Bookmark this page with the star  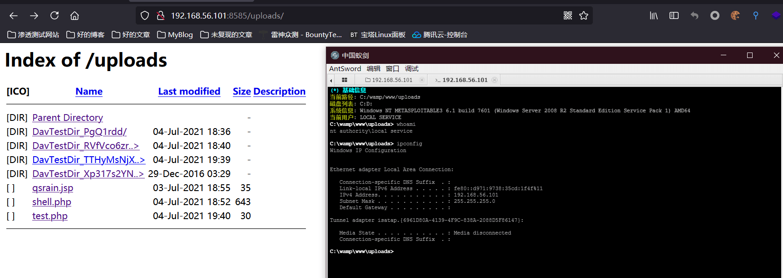point(584,16)
